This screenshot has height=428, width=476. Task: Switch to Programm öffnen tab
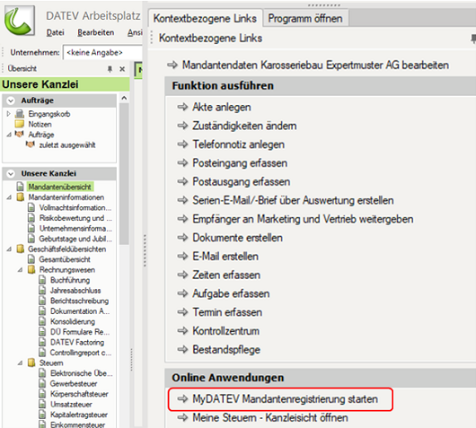pyautogui.click(x=305, y=19)
